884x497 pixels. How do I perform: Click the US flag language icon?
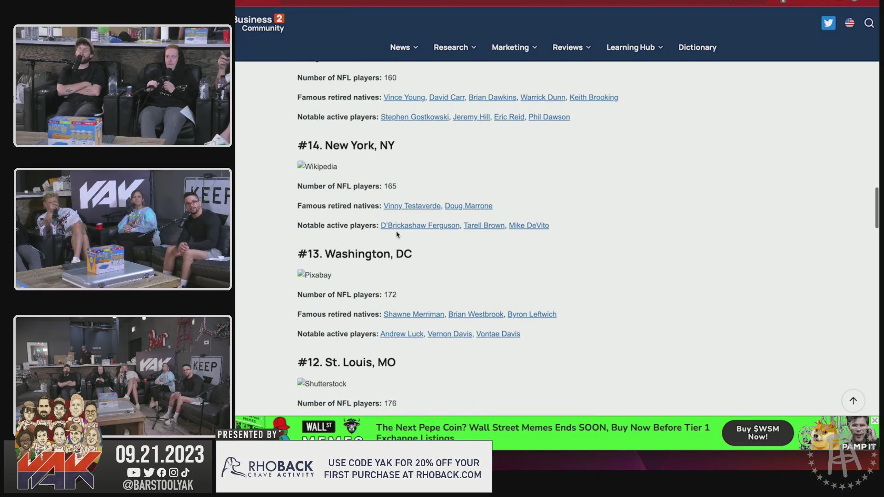(x=849, y=23)
